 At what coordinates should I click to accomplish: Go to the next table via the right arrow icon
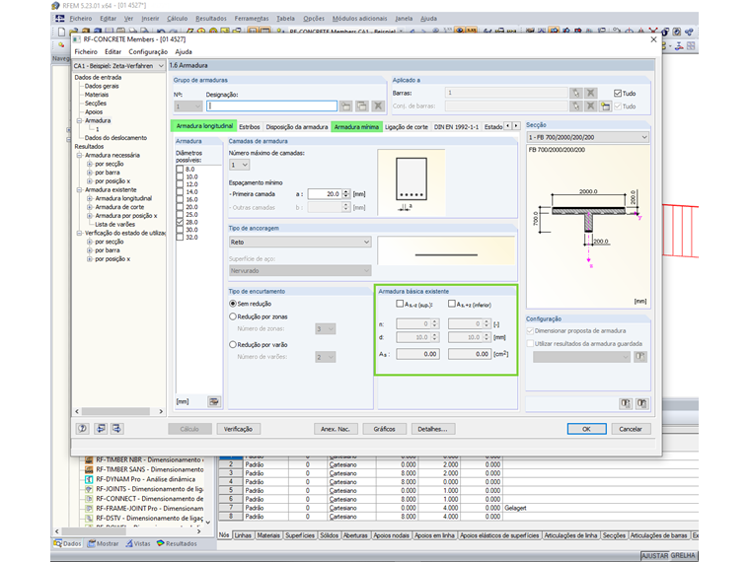coord(117,429)
